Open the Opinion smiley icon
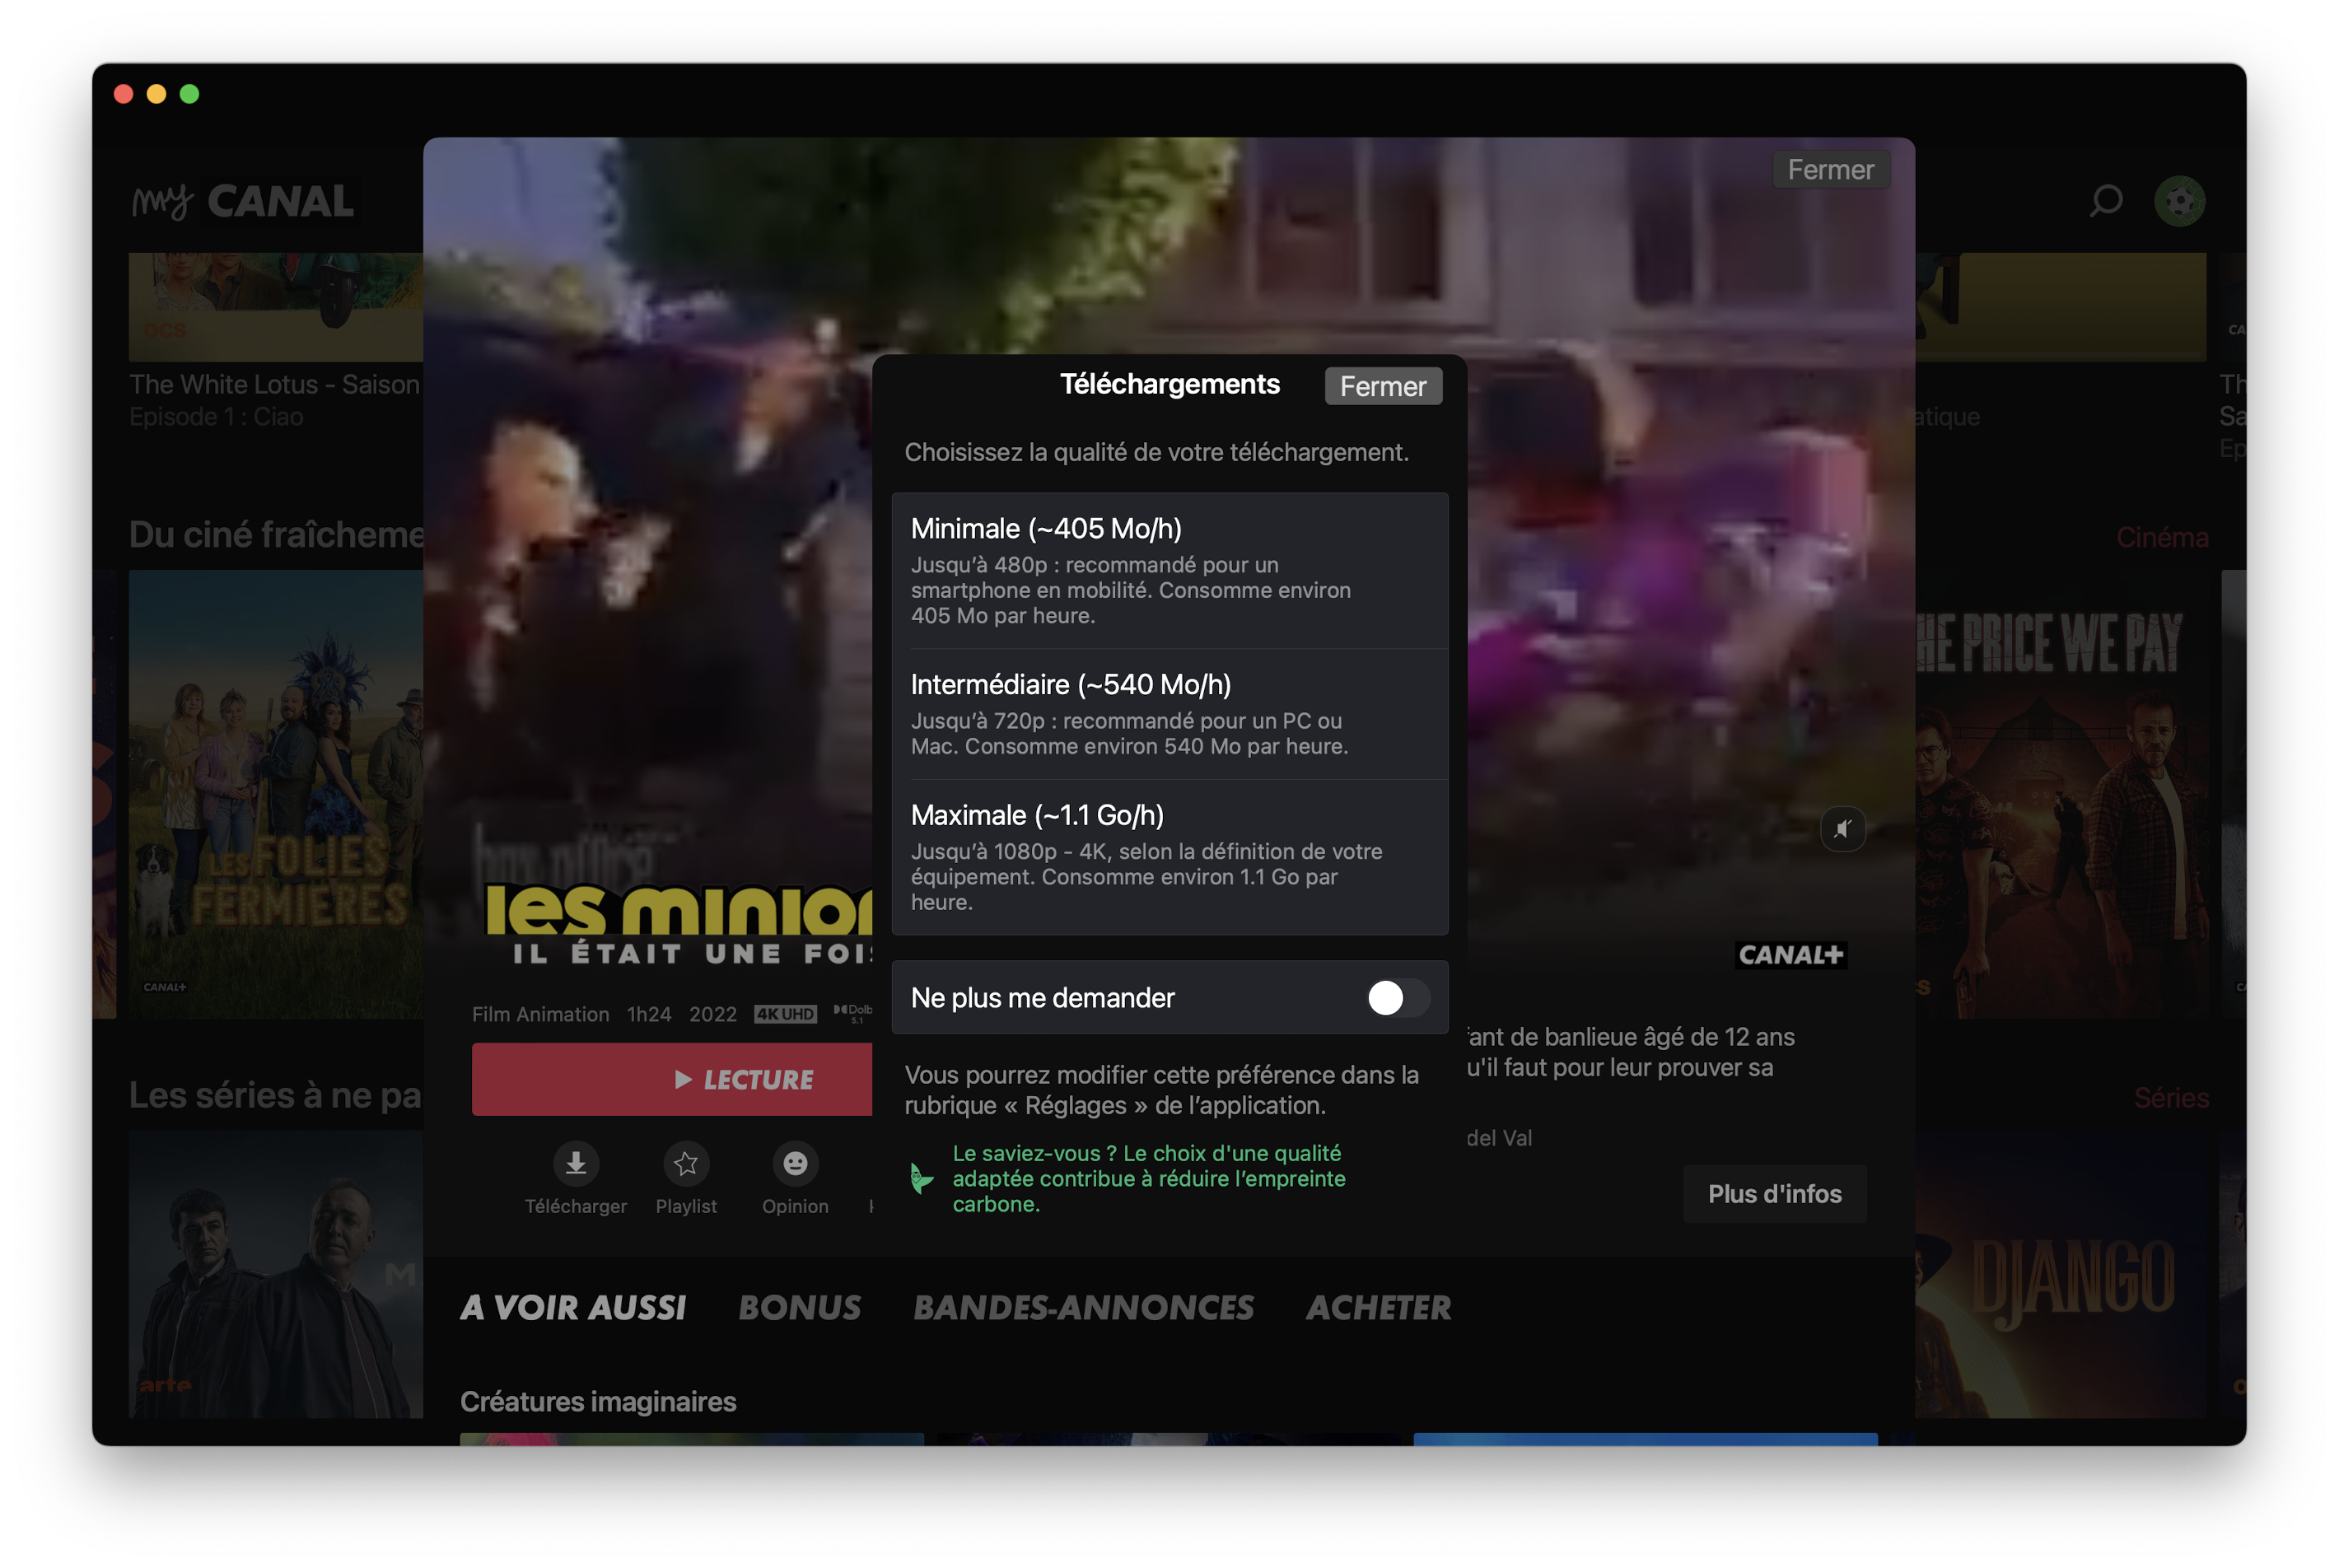Image resolution: width=2339 pixels, height=1568 pixels. (795, 1163)
